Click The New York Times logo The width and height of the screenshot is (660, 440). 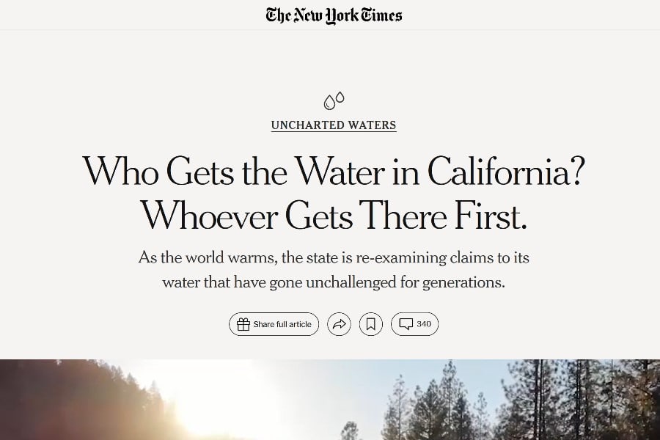[x=334, y=15]
